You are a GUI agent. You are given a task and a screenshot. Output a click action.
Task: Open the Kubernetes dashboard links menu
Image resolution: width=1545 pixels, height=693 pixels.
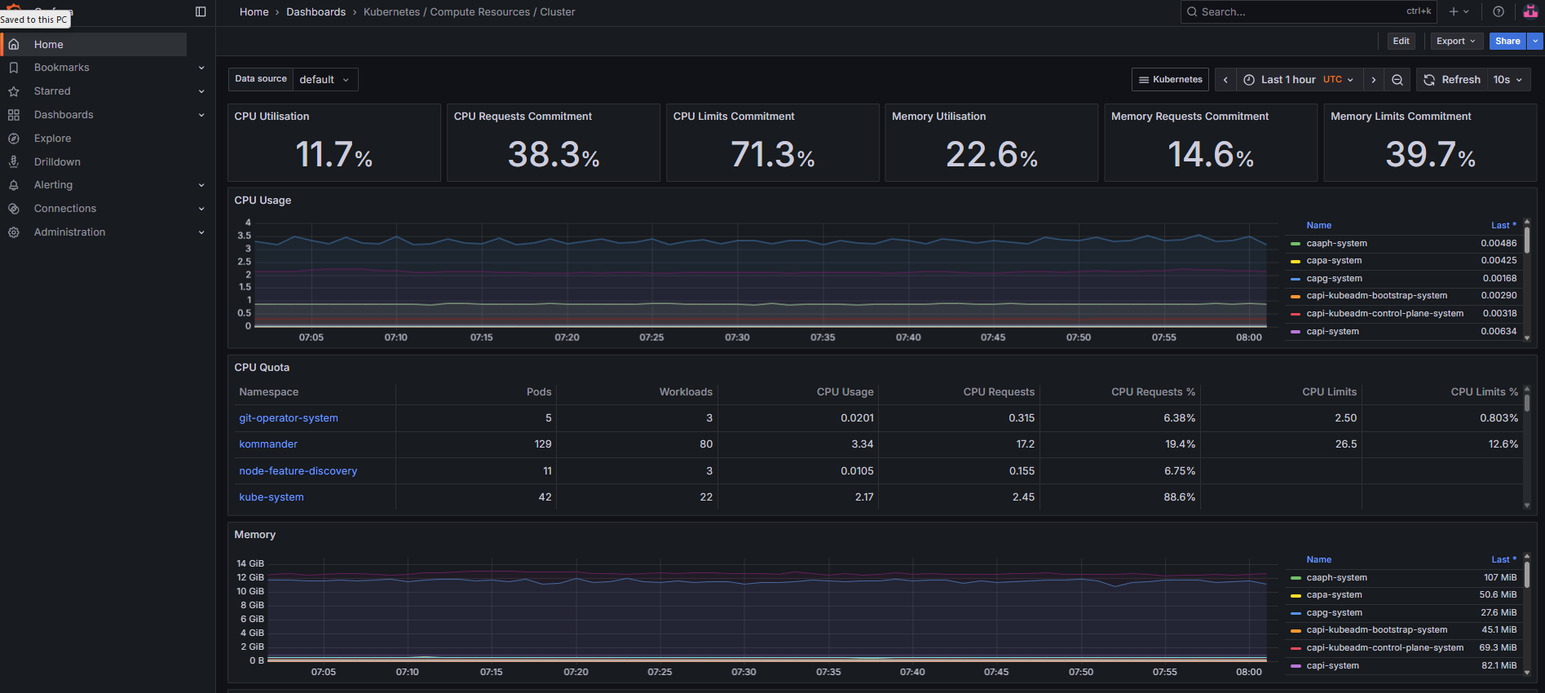(1170, 80)
